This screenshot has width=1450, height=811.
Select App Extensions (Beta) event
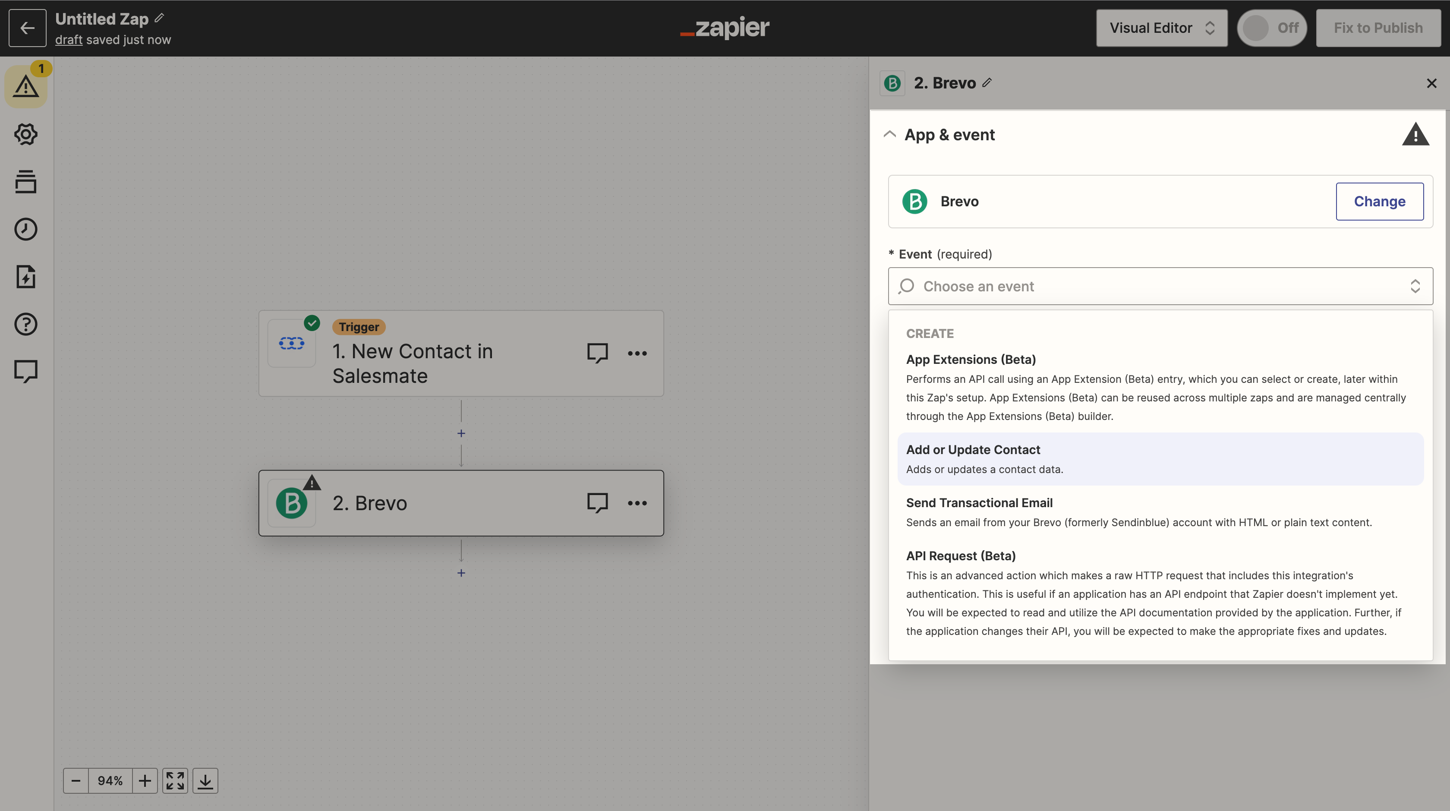pyautogui.click(x=1160, y=387)
